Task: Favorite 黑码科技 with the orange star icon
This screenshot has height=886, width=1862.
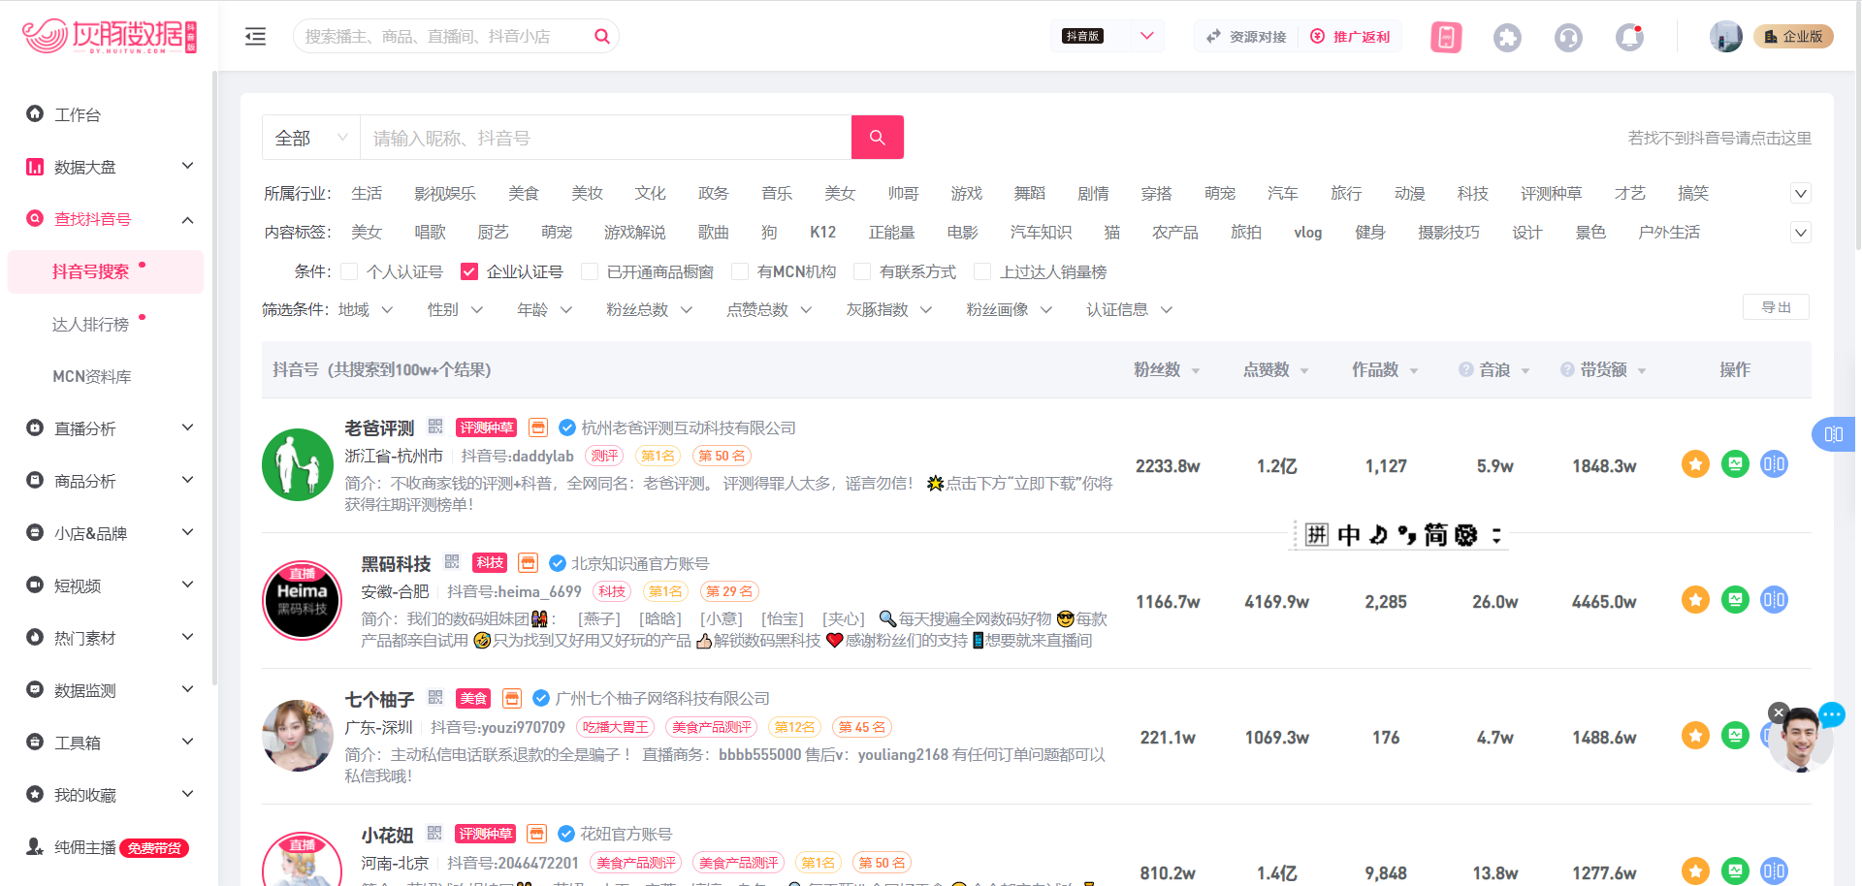Action: (1695, 600)
